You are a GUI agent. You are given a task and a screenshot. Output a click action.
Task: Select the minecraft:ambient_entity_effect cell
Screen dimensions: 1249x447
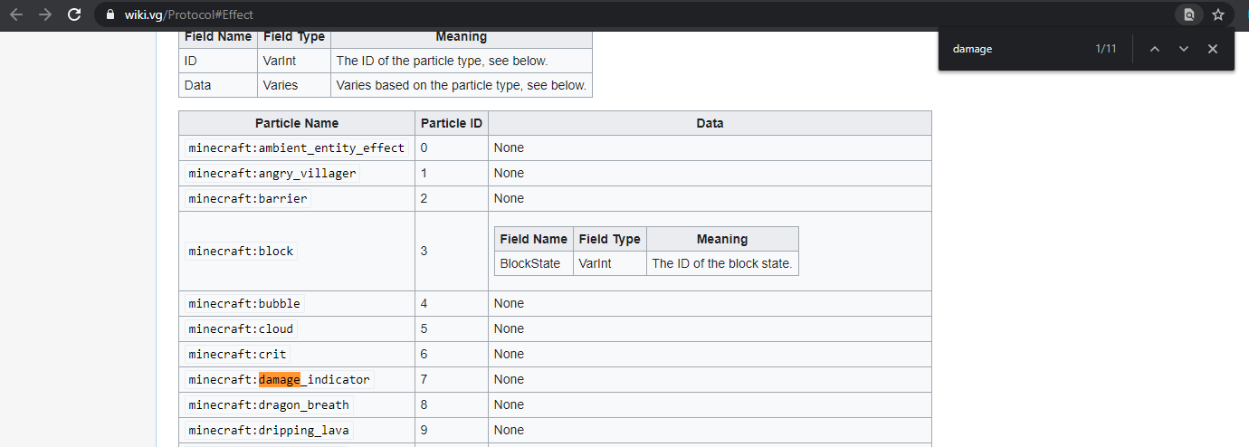(297, 147)
